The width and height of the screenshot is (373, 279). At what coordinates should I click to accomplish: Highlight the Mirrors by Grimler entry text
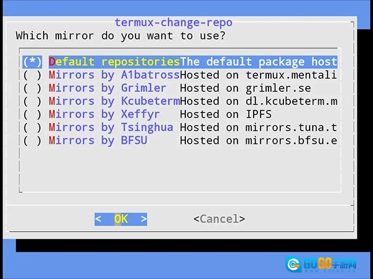(x=107, y=88)
